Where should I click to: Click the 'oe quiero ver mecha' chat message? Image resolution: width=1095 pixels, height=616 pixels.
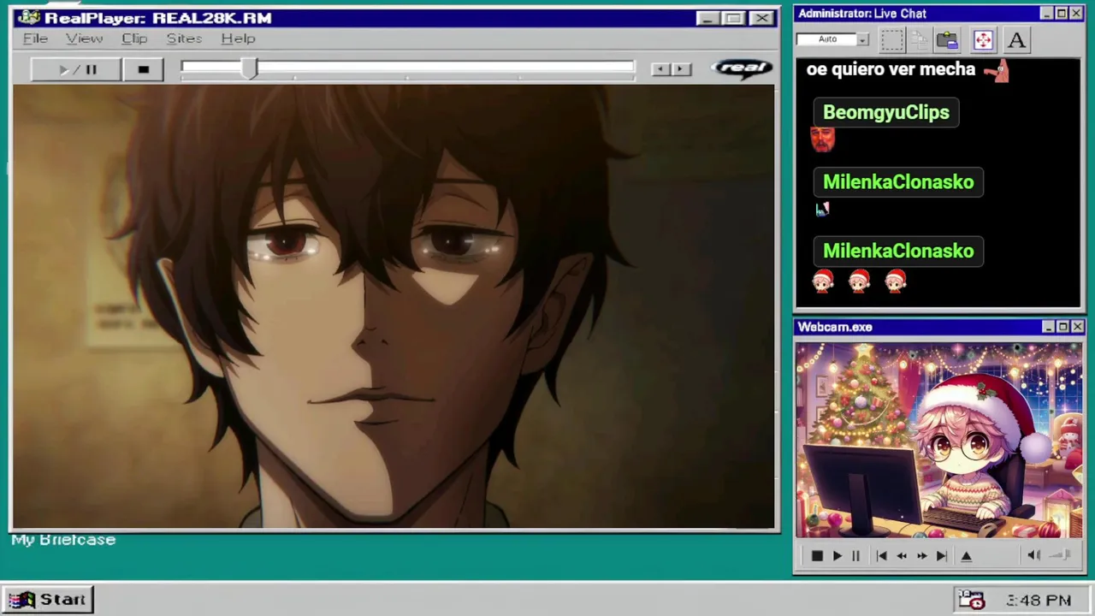pos(891,69)
